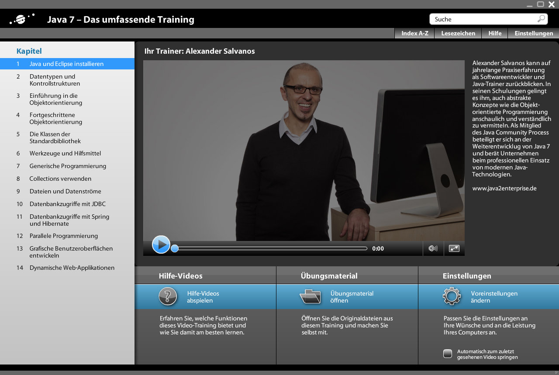Open the Lesezeichen menu
559x375 pixels.
coord(458,33)
